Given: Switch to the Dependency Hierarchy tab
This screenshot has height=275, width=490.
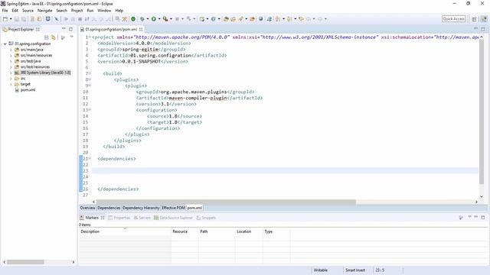Looking at the screenshot, I should 141,208.
